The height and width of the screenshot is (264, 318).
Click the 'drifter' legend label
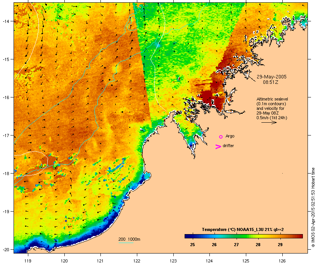tap(228, 146)
